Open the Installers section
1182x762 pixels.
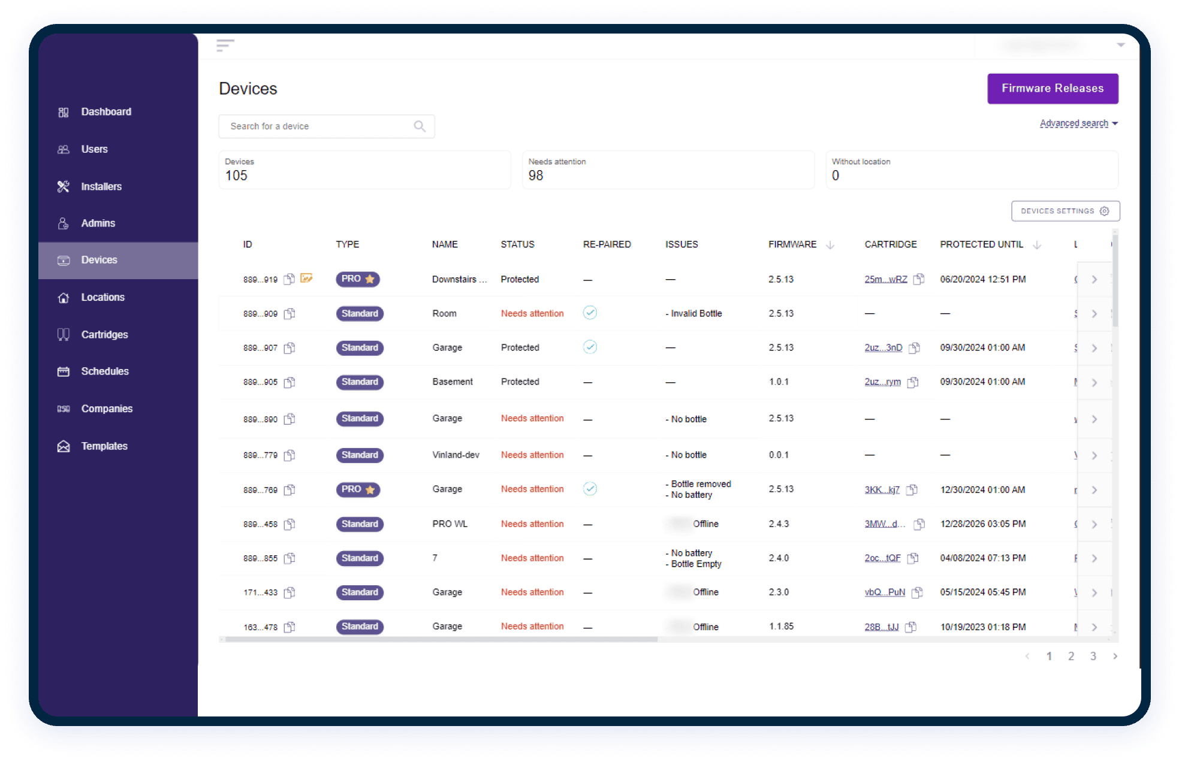101,186
